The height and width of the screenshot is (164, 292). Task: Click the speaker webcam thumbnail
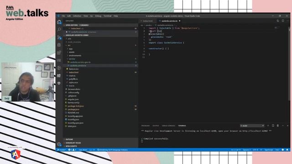click(27, 82)
